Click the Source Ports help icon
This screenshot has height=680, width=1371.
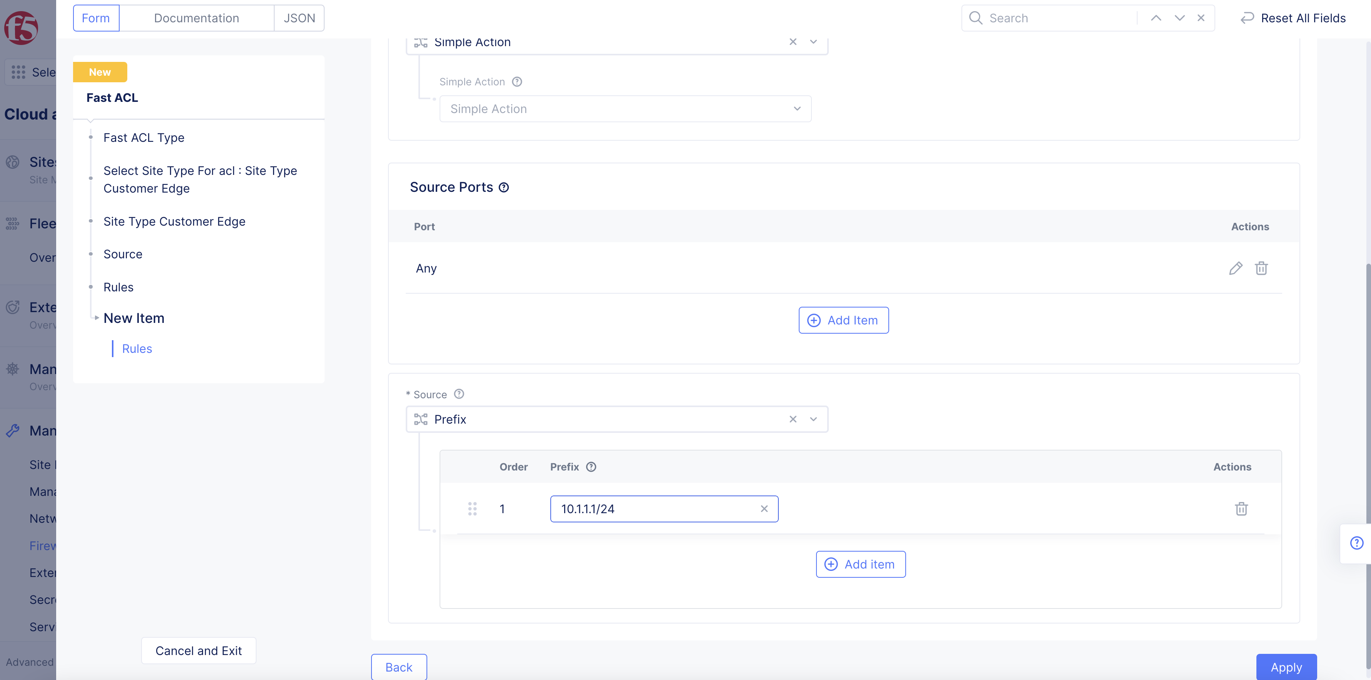coord(503,187)
